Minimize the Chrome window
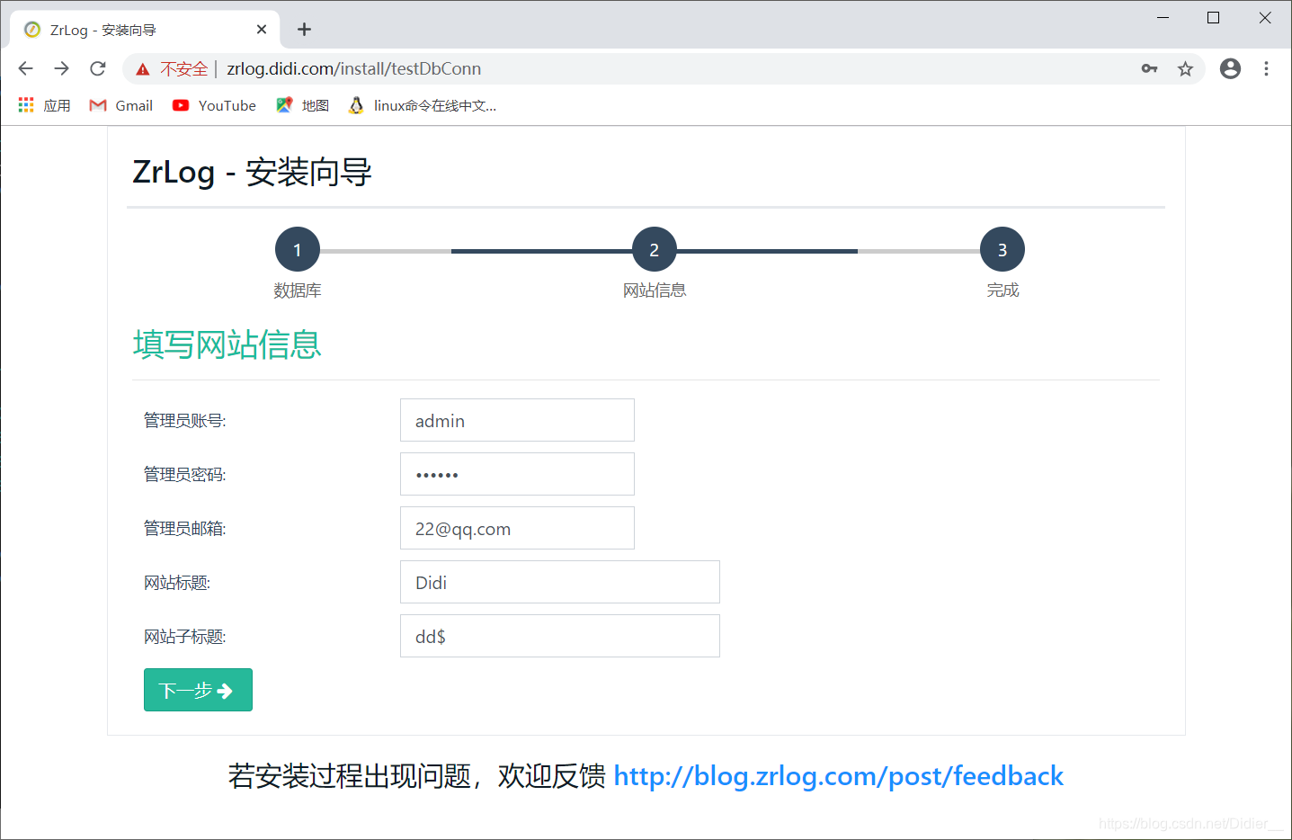This screenshot has height=840, width=1292. (x=1163, y=17)
